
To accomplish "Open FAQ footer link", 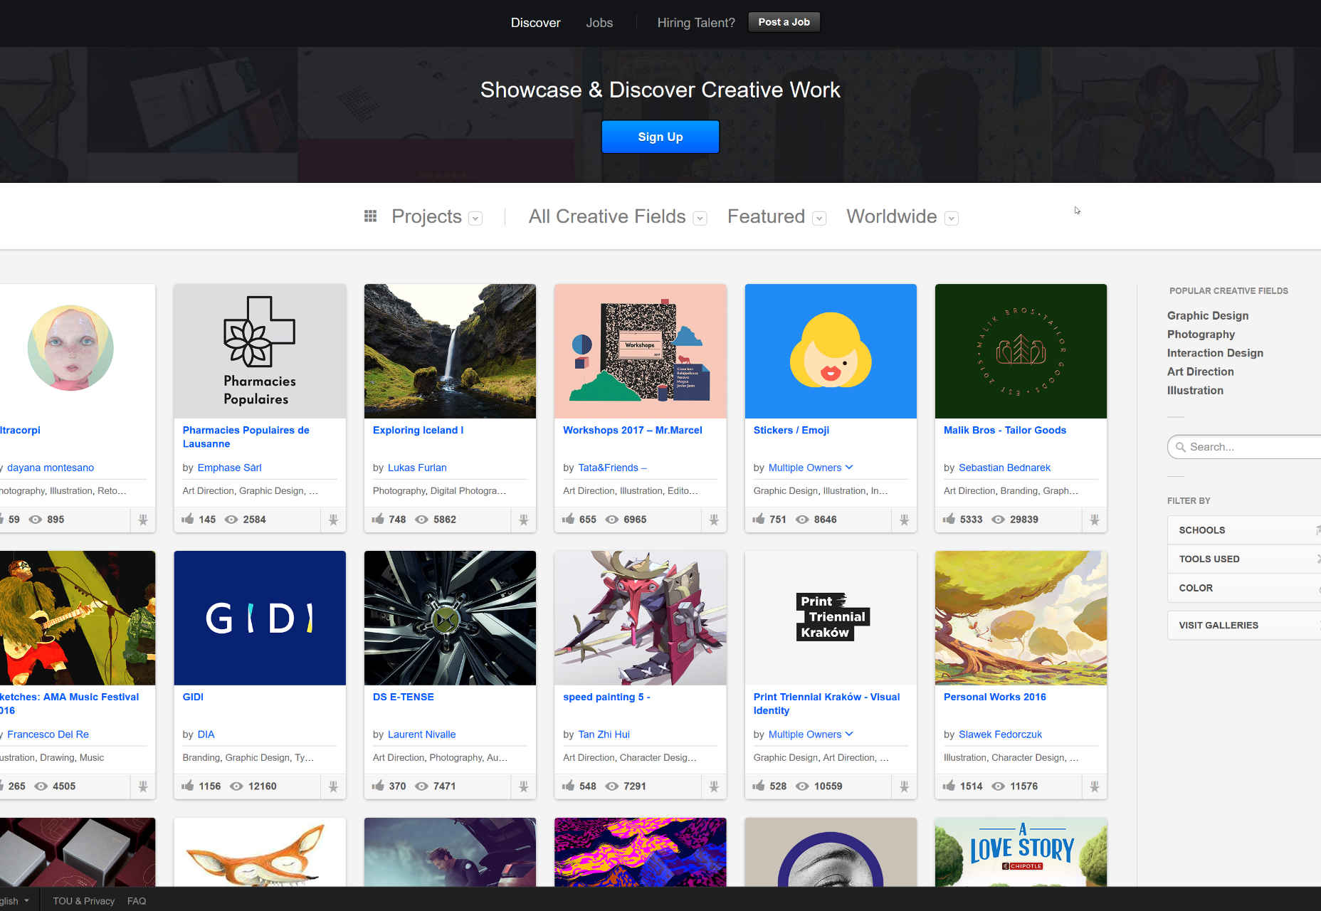I will 137,901.
